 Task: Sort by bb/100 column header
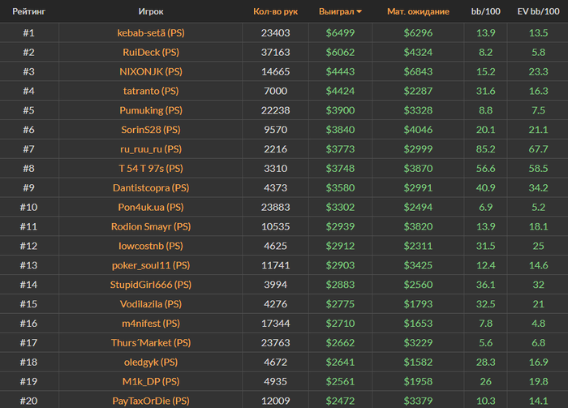[x=487, y=12]
